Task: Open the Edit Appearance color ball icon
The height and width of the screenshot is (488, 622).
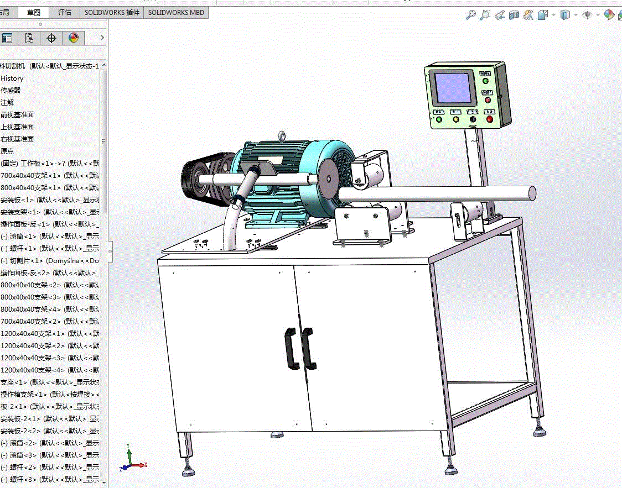Action: pos(609,15)
